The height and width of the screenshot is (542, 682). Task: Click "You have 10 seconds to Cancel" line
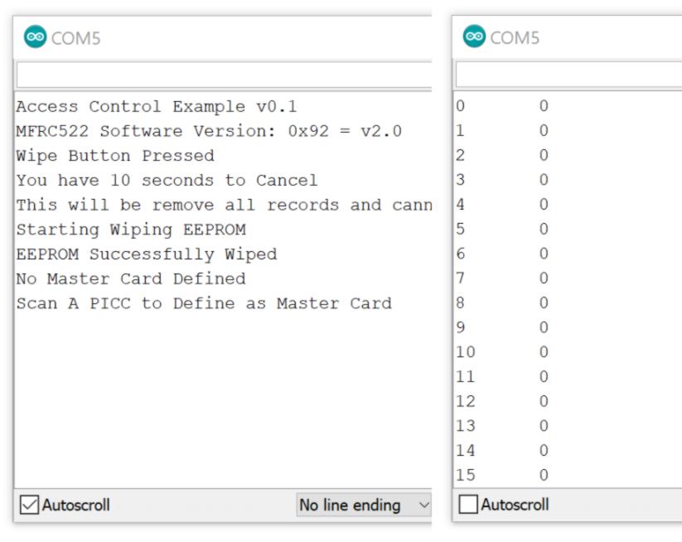click(167, 180)
